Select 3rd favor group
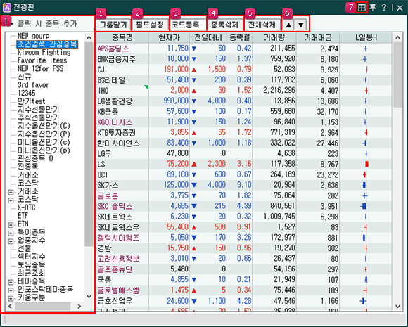This screenshot has height=327, width=408. (x=33, y=85)
